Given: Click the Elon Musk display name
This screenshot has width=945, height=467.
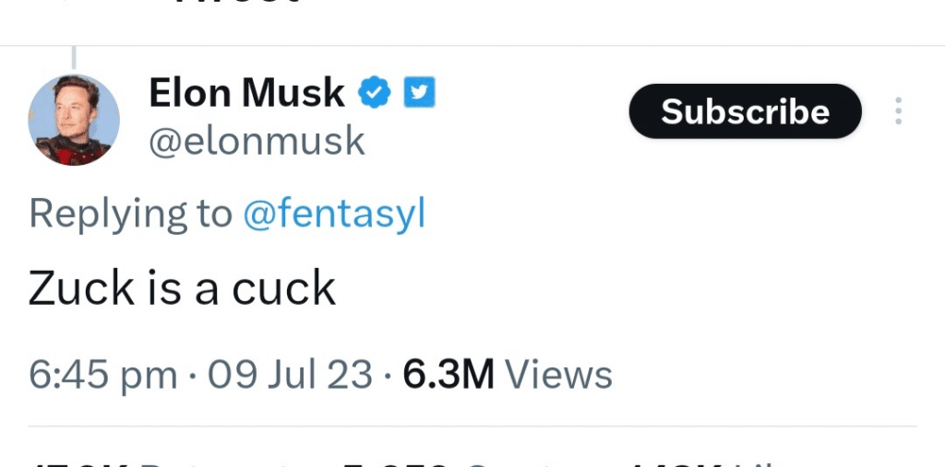Looking at the screenshot, I should 246,93.
